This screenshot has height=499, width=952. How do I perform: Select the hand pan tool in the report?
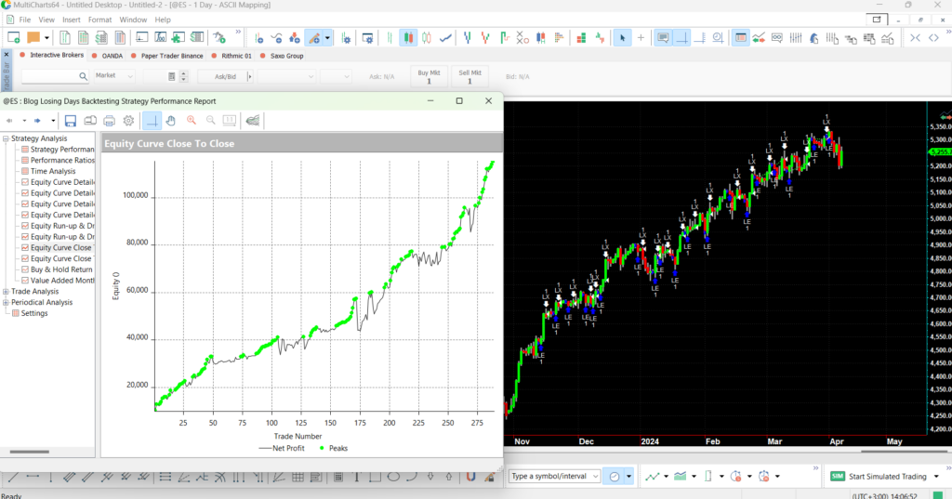(x=170, y=121)
